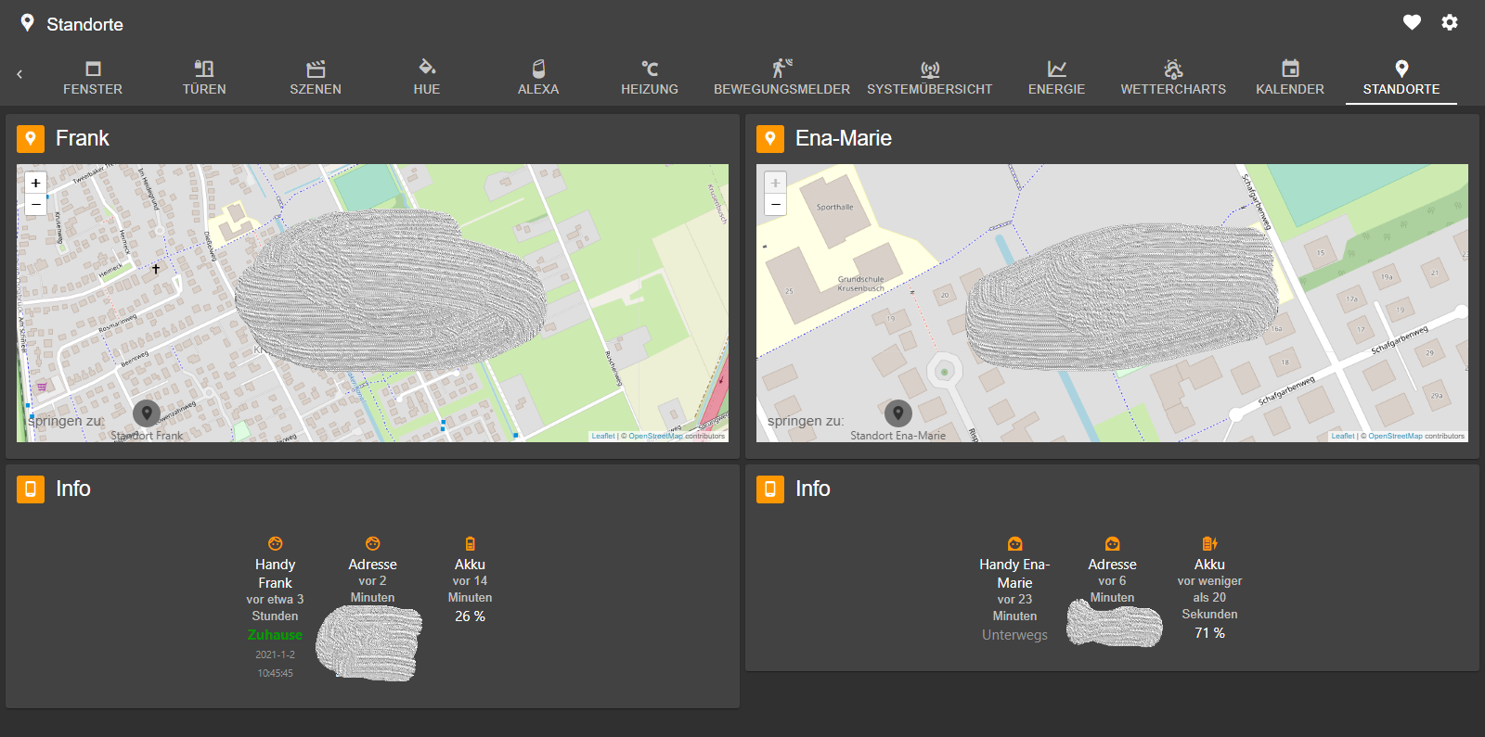Click the face icon above Handy Frank
This screenshot has width=1485, height=737.
click(x=276, y=543)
